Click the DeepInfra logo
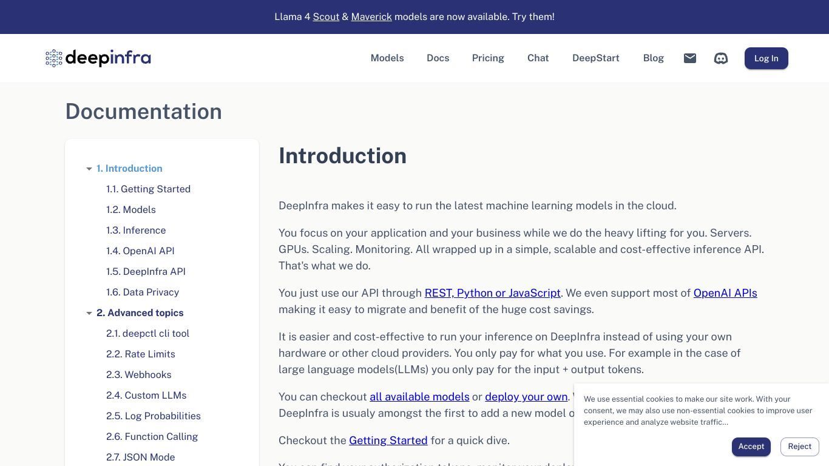Screen dimensions: 829x466 pyautogui.click(x=98, y=58)
